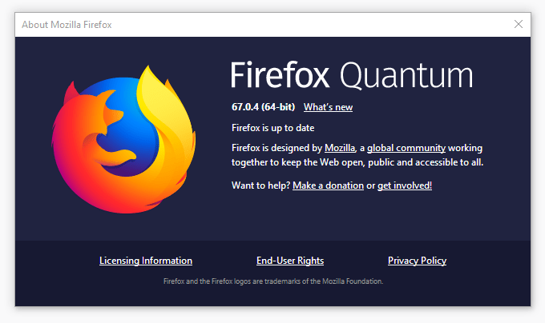Click Make a donation link
The image size is (545, 323).
[328, 185]
